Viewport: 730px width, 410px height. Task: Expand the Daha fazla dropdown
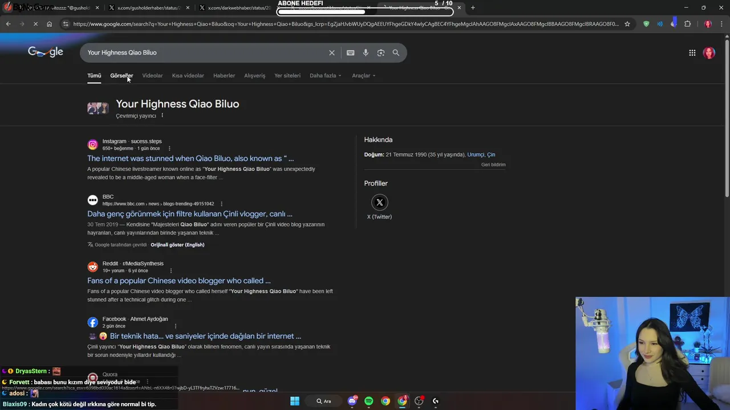pyautogui.click(x=325, y=76)
